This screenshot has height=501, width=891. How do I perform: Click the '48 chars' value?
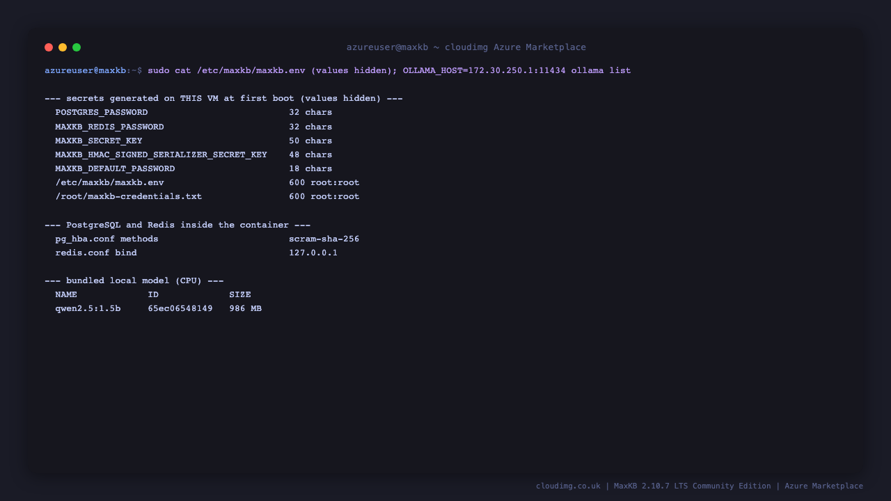pos(310,154)
